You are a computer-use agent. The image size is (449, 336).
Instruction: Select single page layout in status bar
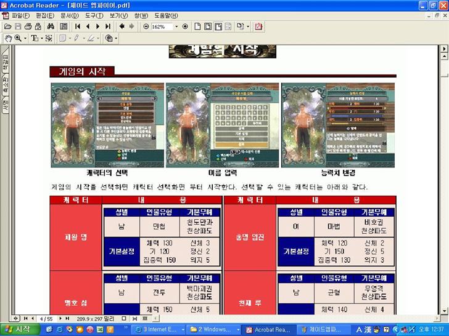[x=124, y=318]
